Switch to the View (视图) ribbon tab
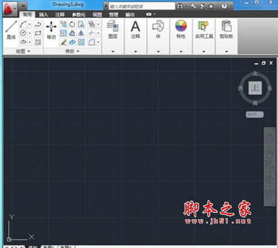This screenshot has height=248, width=278. (x=97, y=15)
